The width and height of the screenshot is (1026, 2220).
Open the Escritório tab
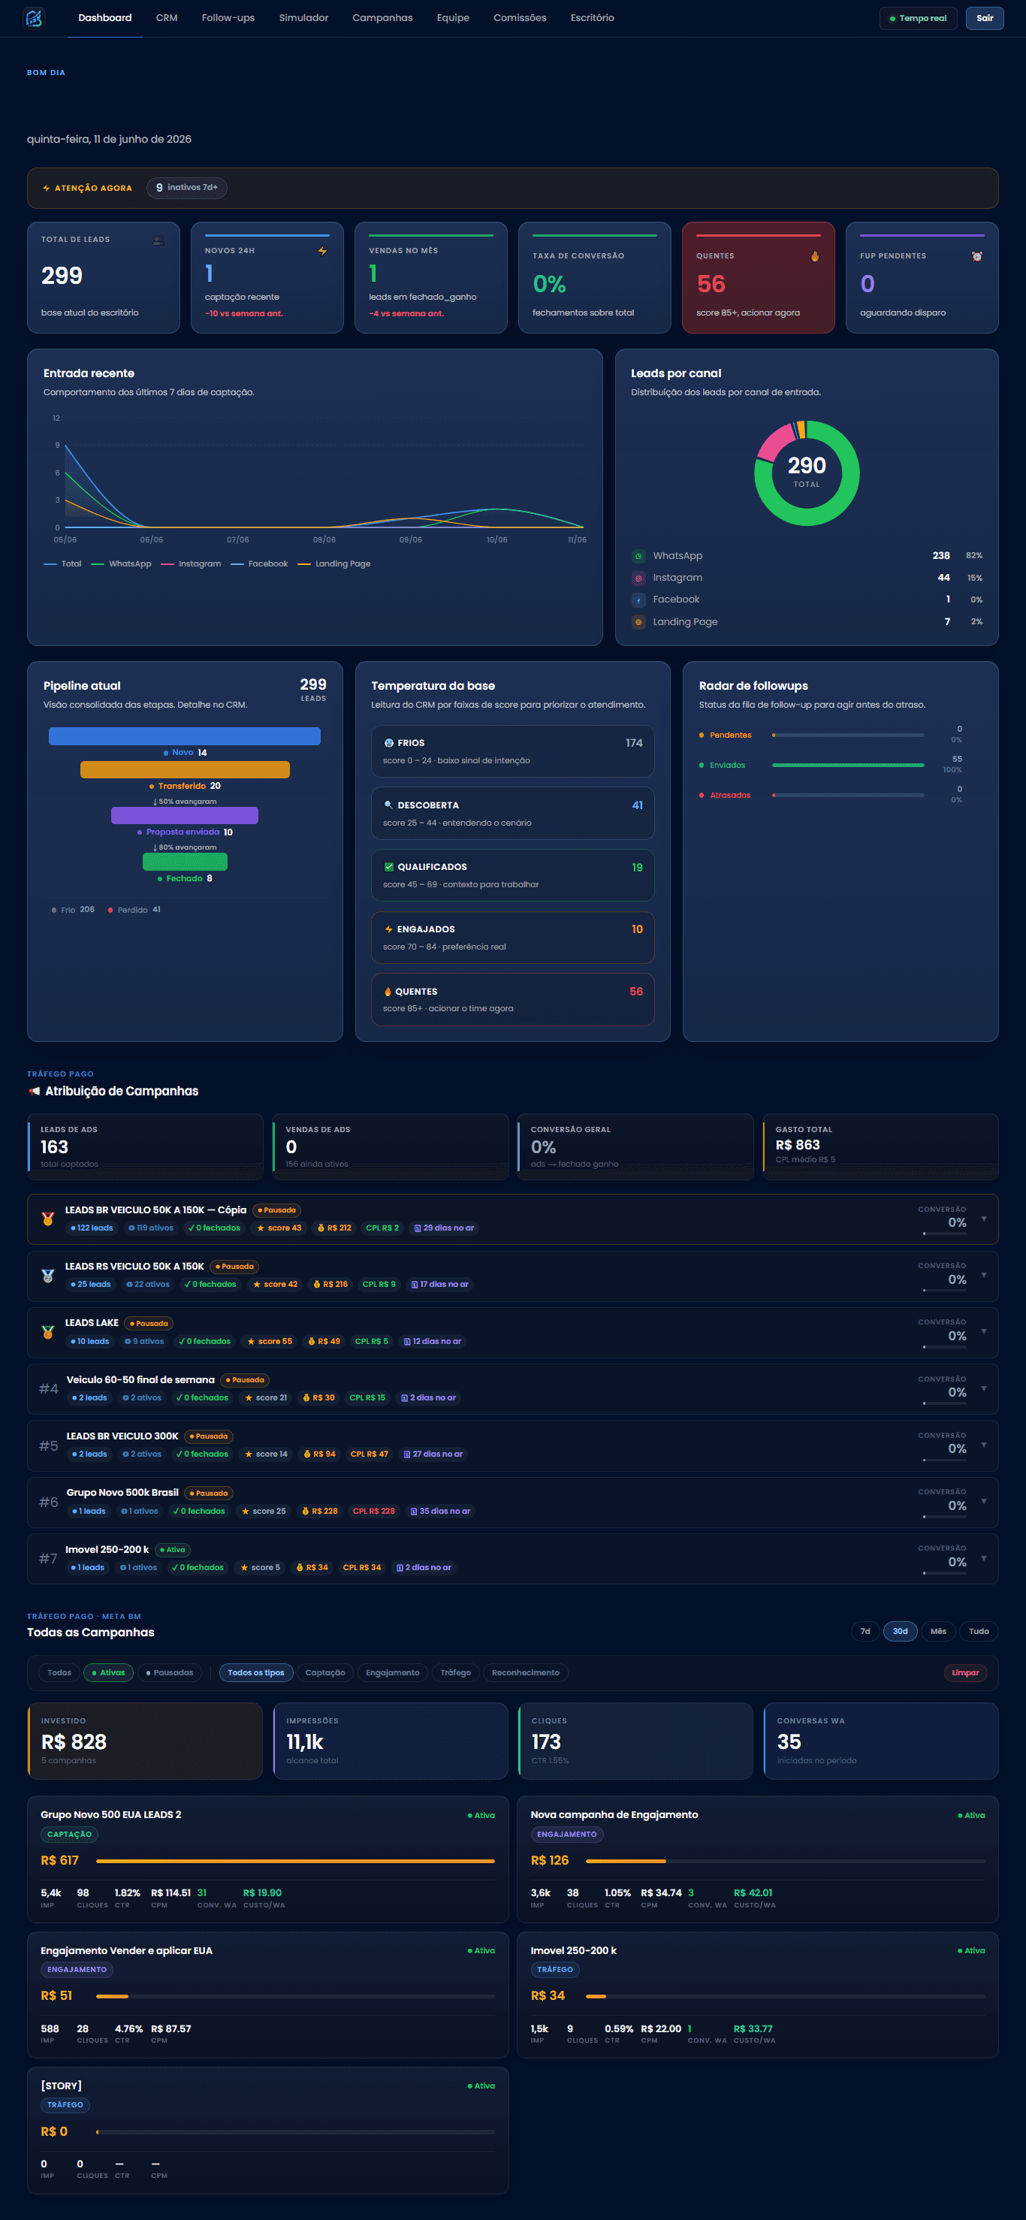tap(592, 18)
